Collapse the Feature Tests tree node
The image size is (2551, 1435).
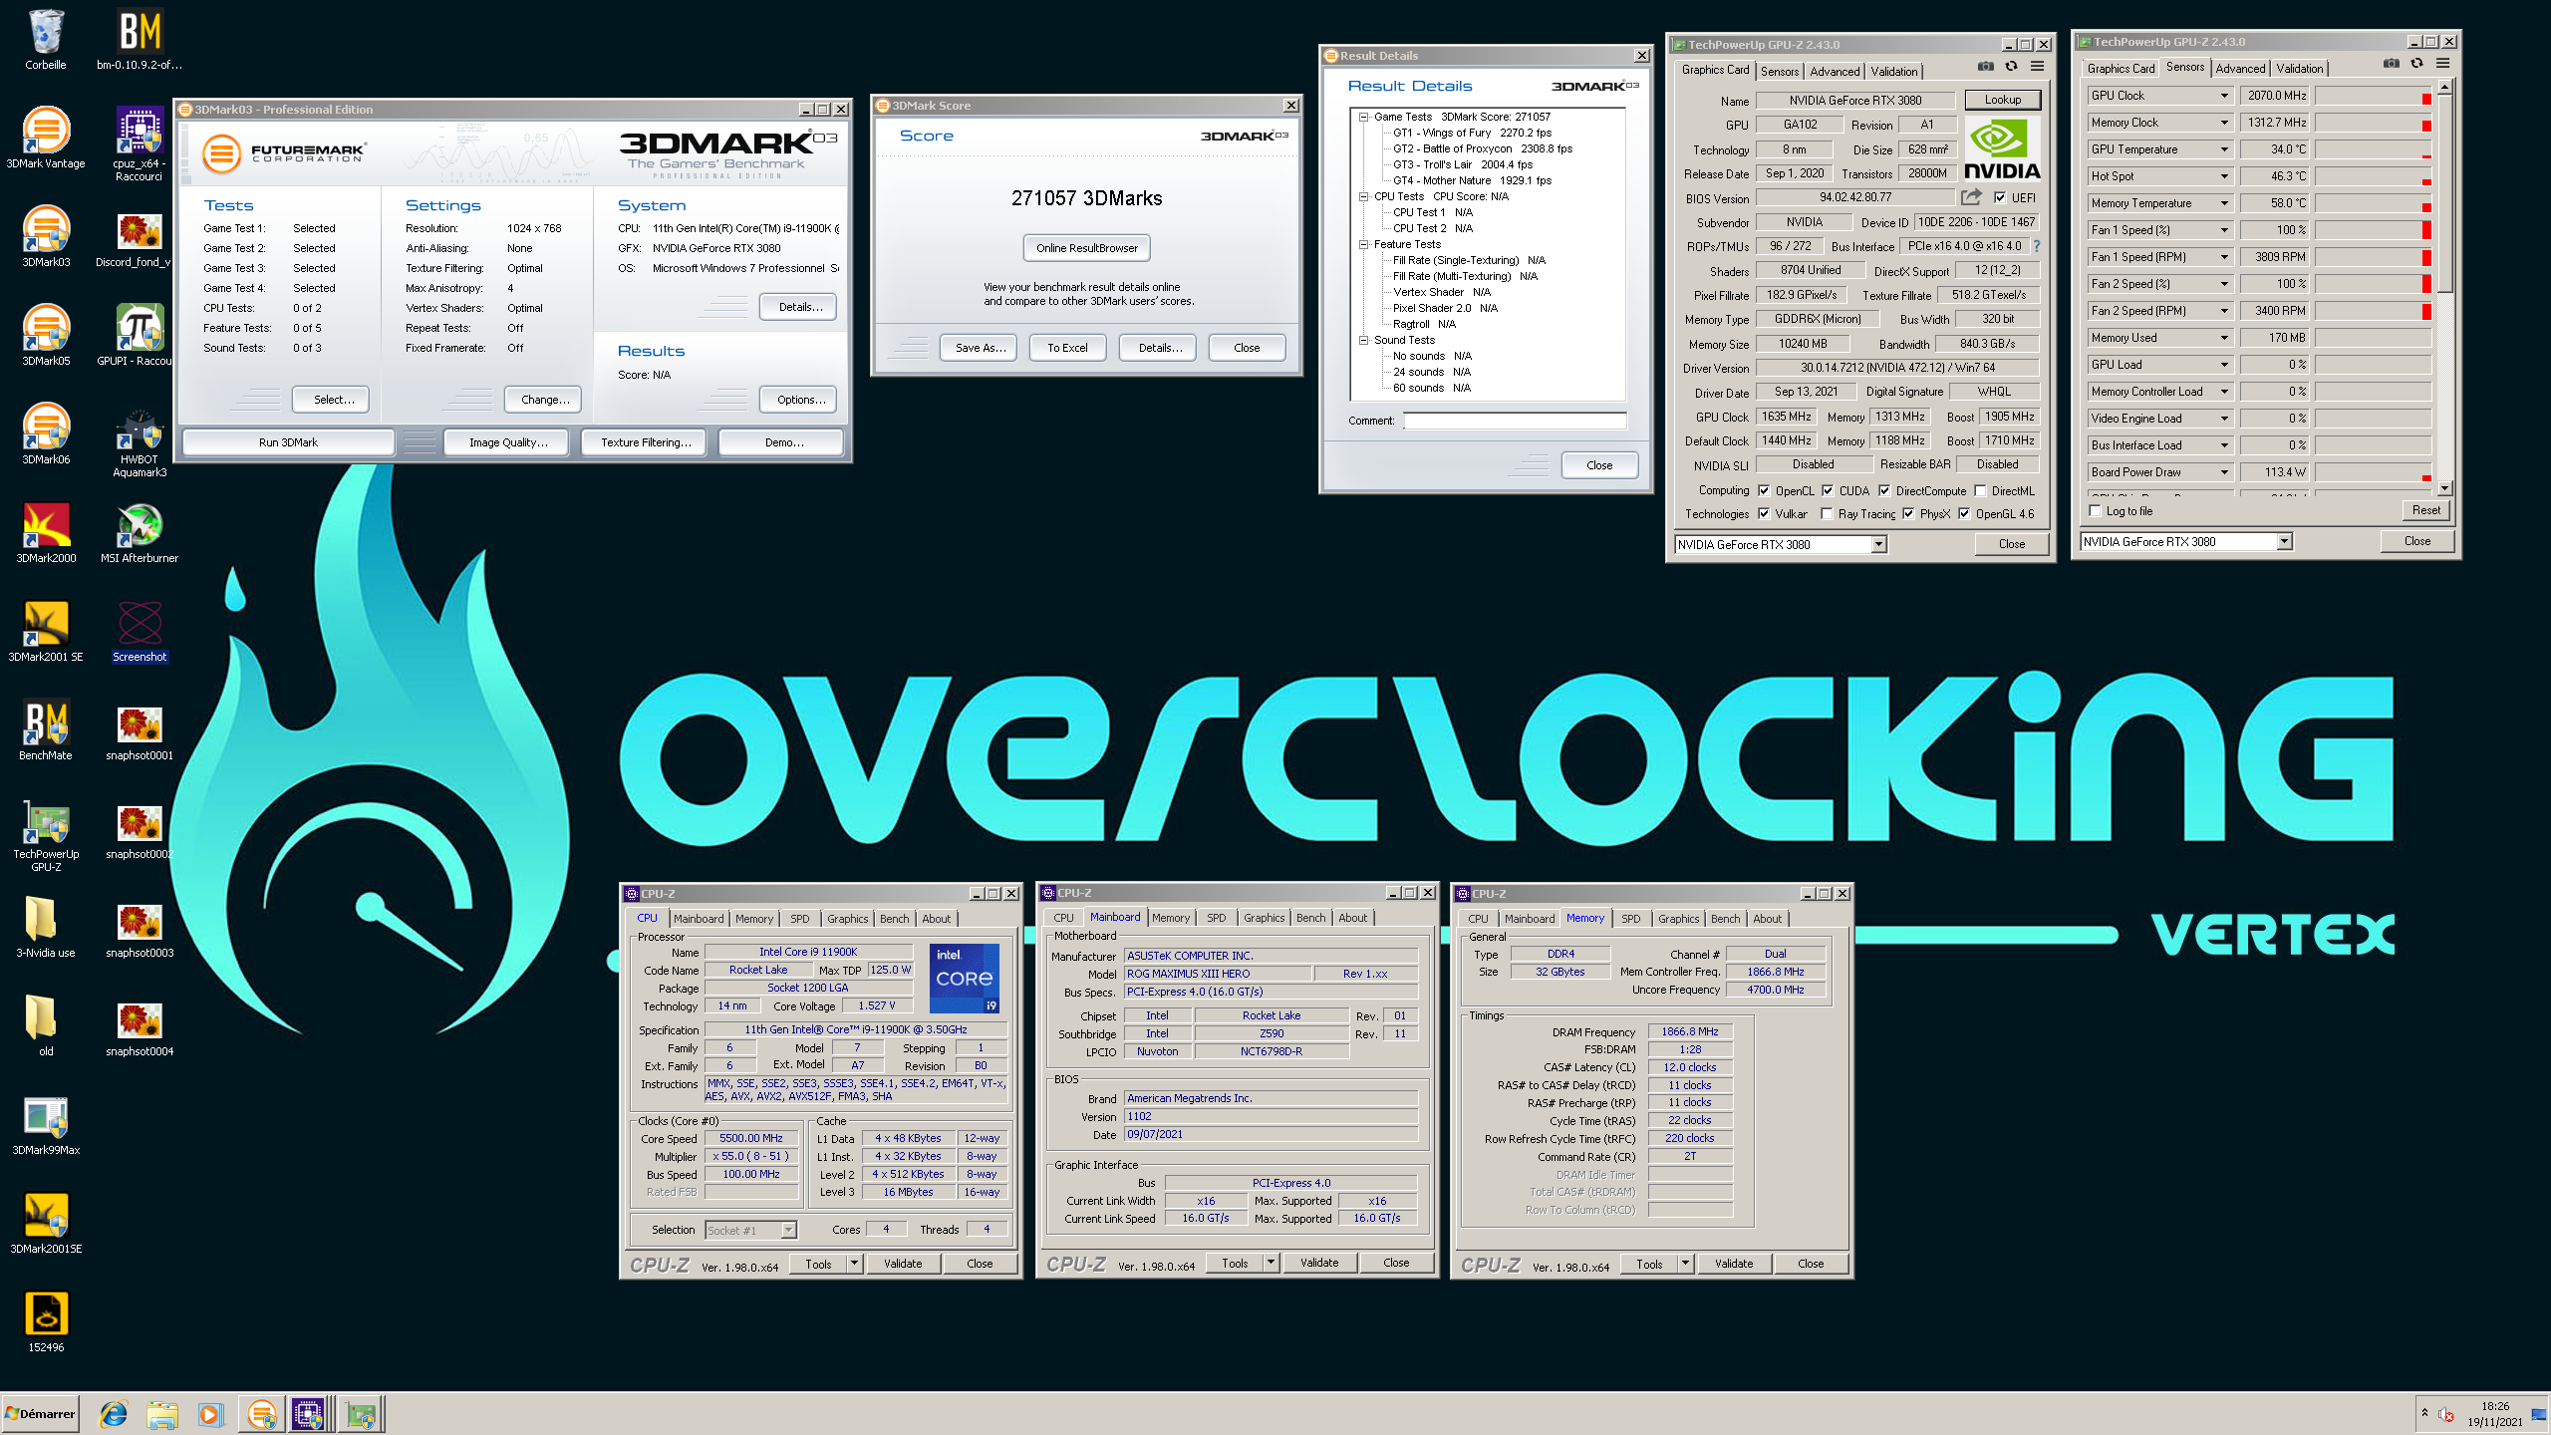point(1363,244)
